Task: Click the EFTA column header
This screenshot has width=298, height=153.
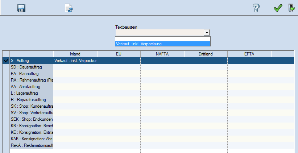Action: [x=249, y=54]
